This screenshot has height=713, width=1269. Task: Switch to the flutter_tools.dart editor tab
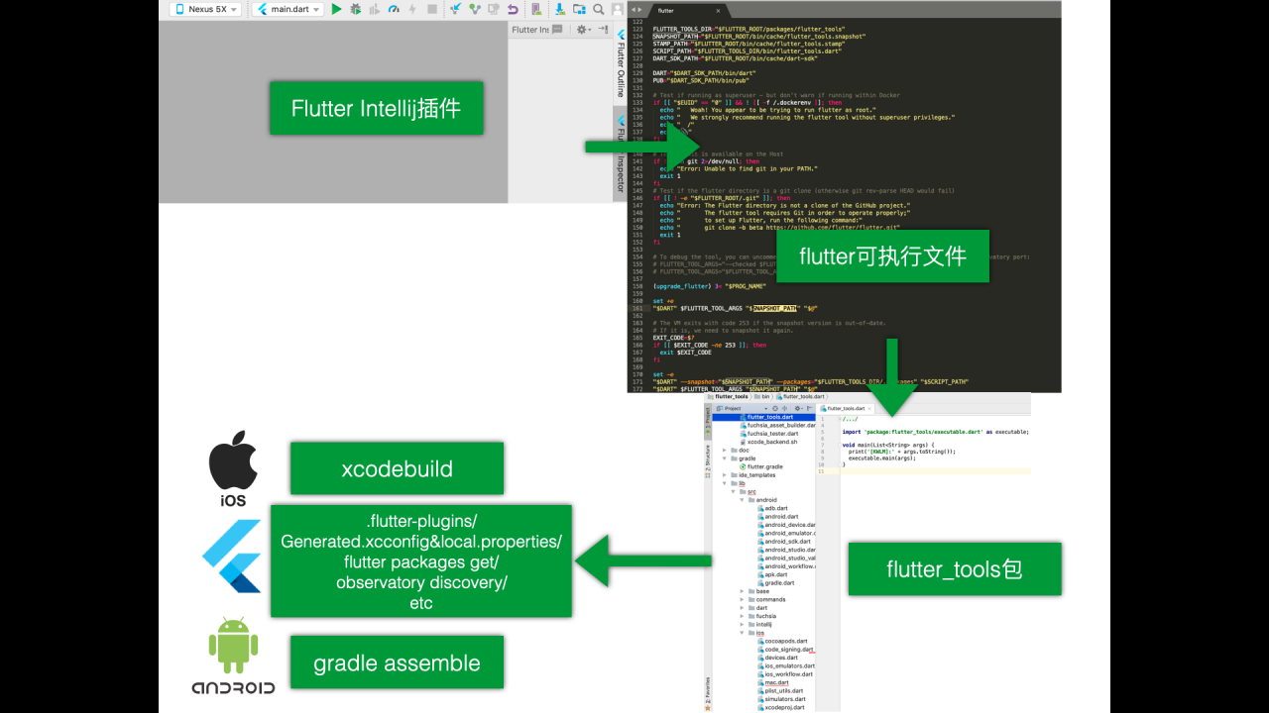tap(842, 408)
